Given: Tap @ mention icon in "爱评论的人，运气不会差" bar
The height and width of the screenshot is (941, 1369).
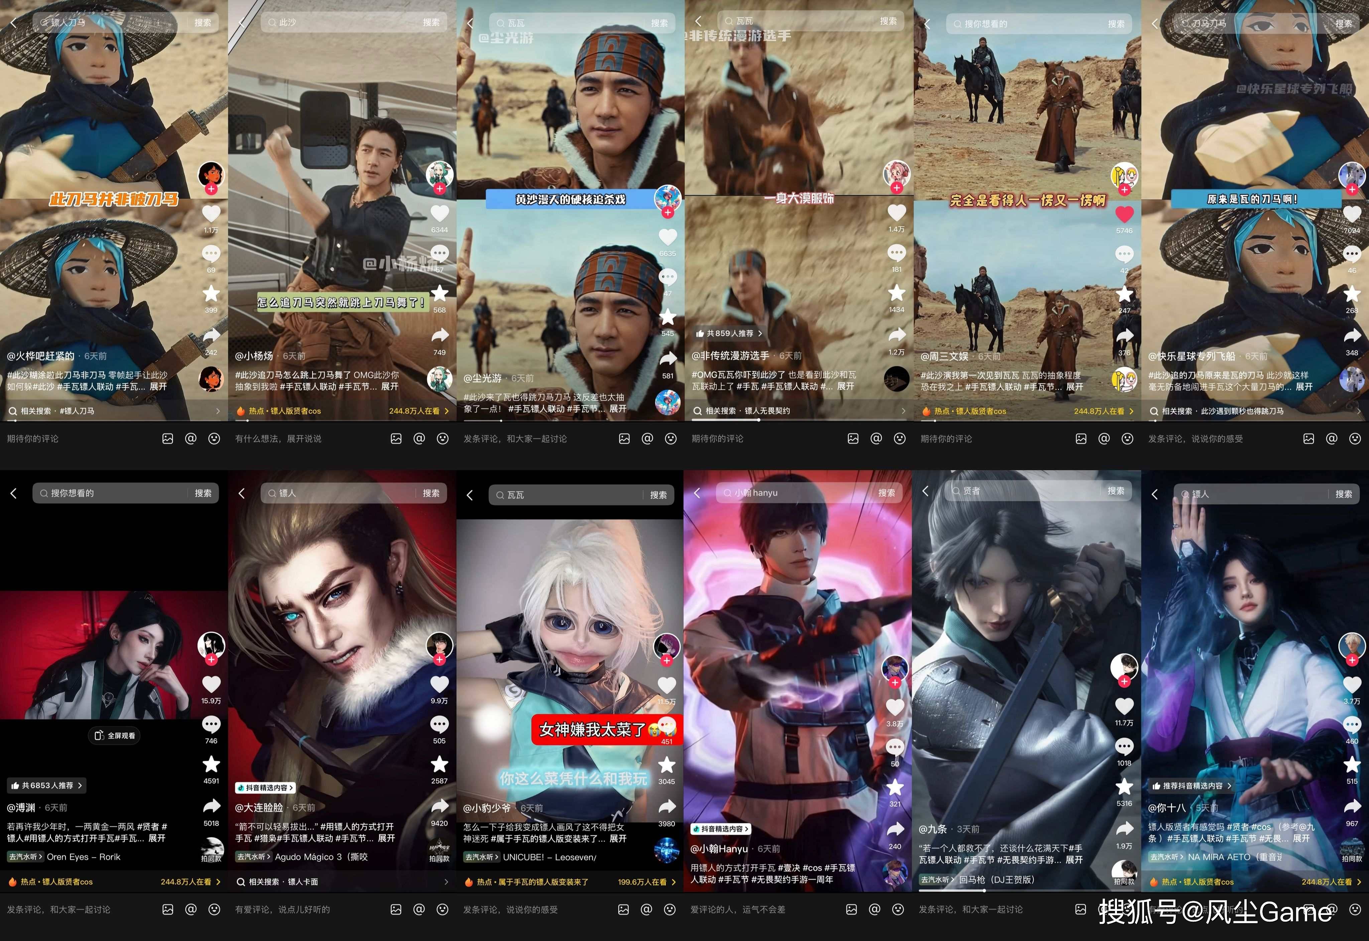Looking at the screenshot, I should 875,909.
